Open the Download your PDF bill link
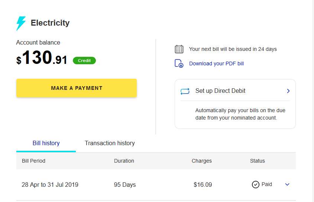 click(216, 63)
